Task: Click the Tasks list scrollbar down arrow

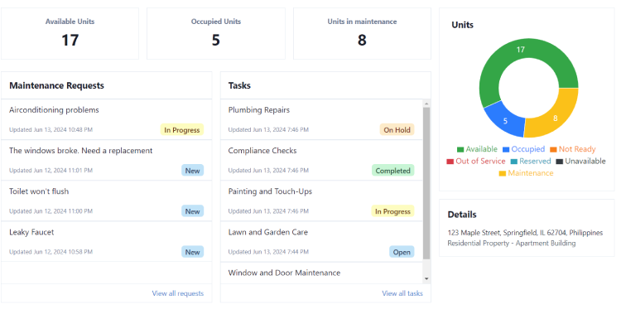Action: coord(426,278)
